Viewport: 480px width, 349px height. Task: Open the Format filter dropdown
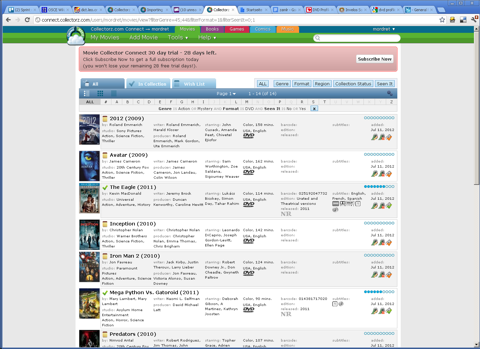(302, 84)
